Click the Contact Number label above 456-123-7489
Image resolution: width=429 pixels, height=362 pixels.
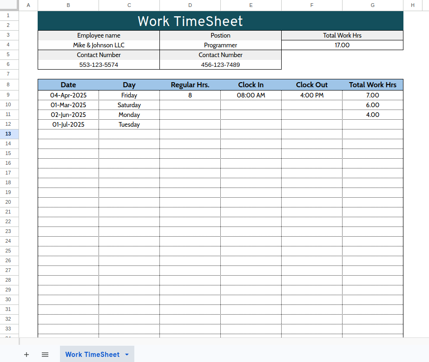[x=220, y=55]
